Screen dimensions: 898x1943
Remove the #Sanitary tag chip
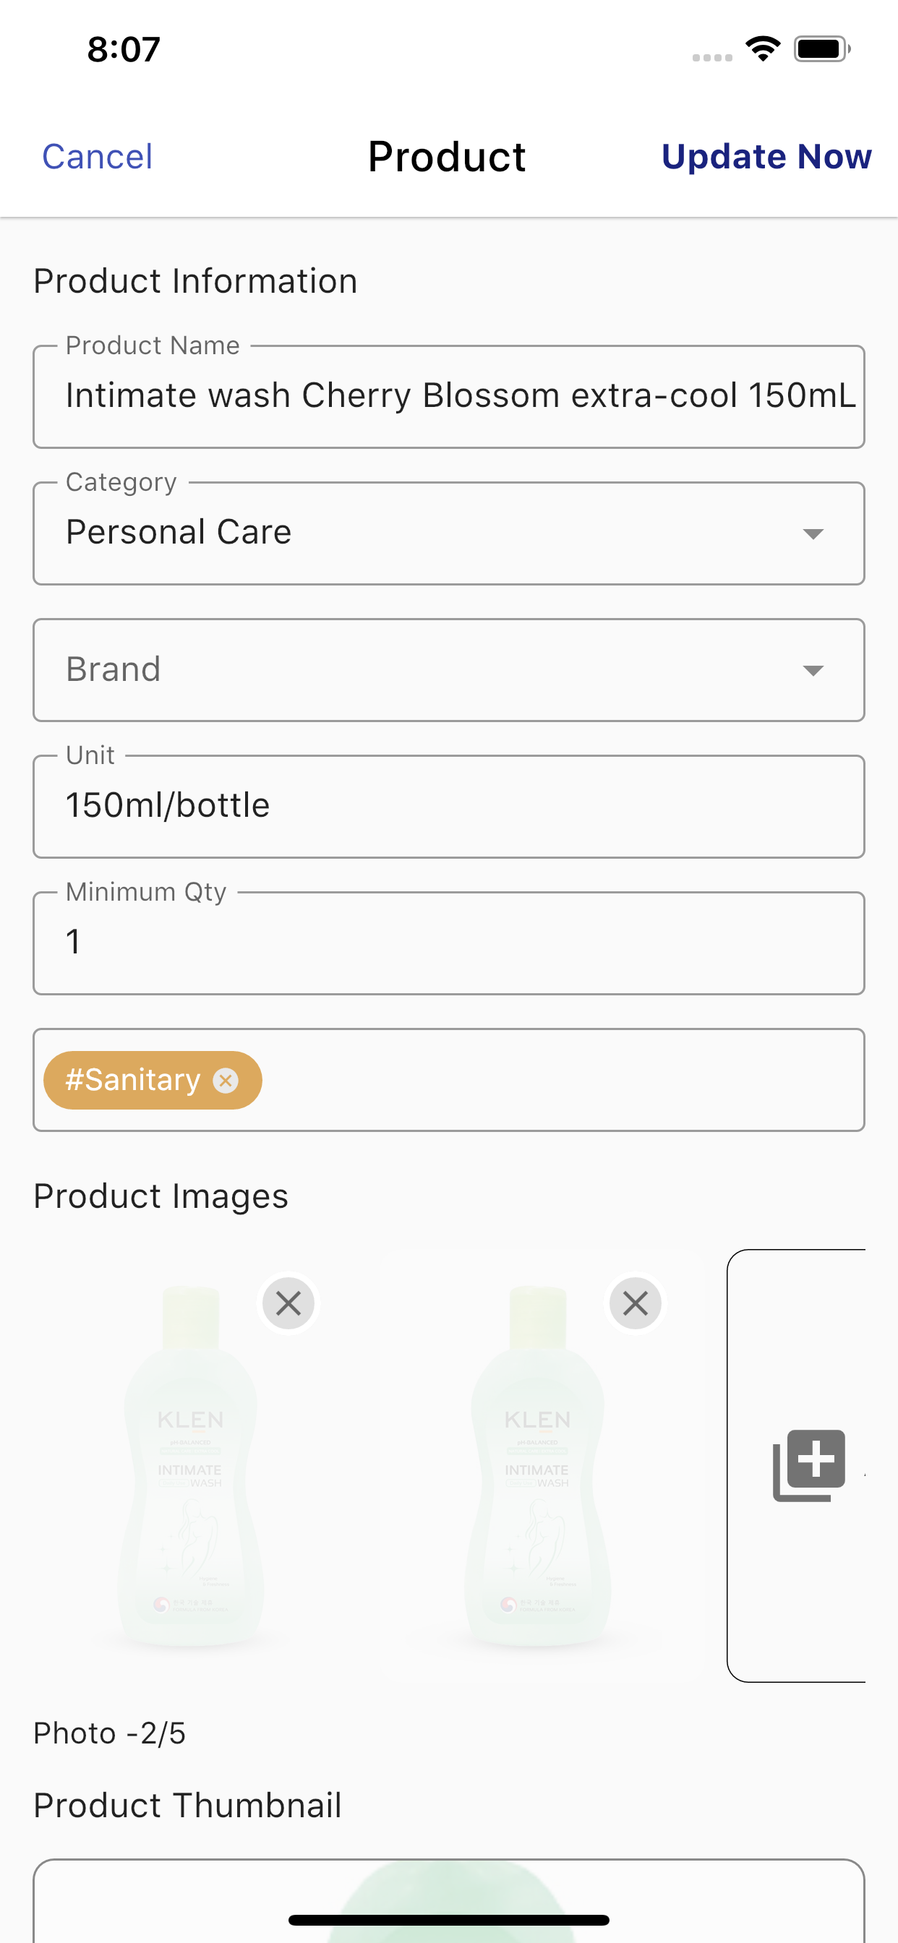pos(225,1080)
